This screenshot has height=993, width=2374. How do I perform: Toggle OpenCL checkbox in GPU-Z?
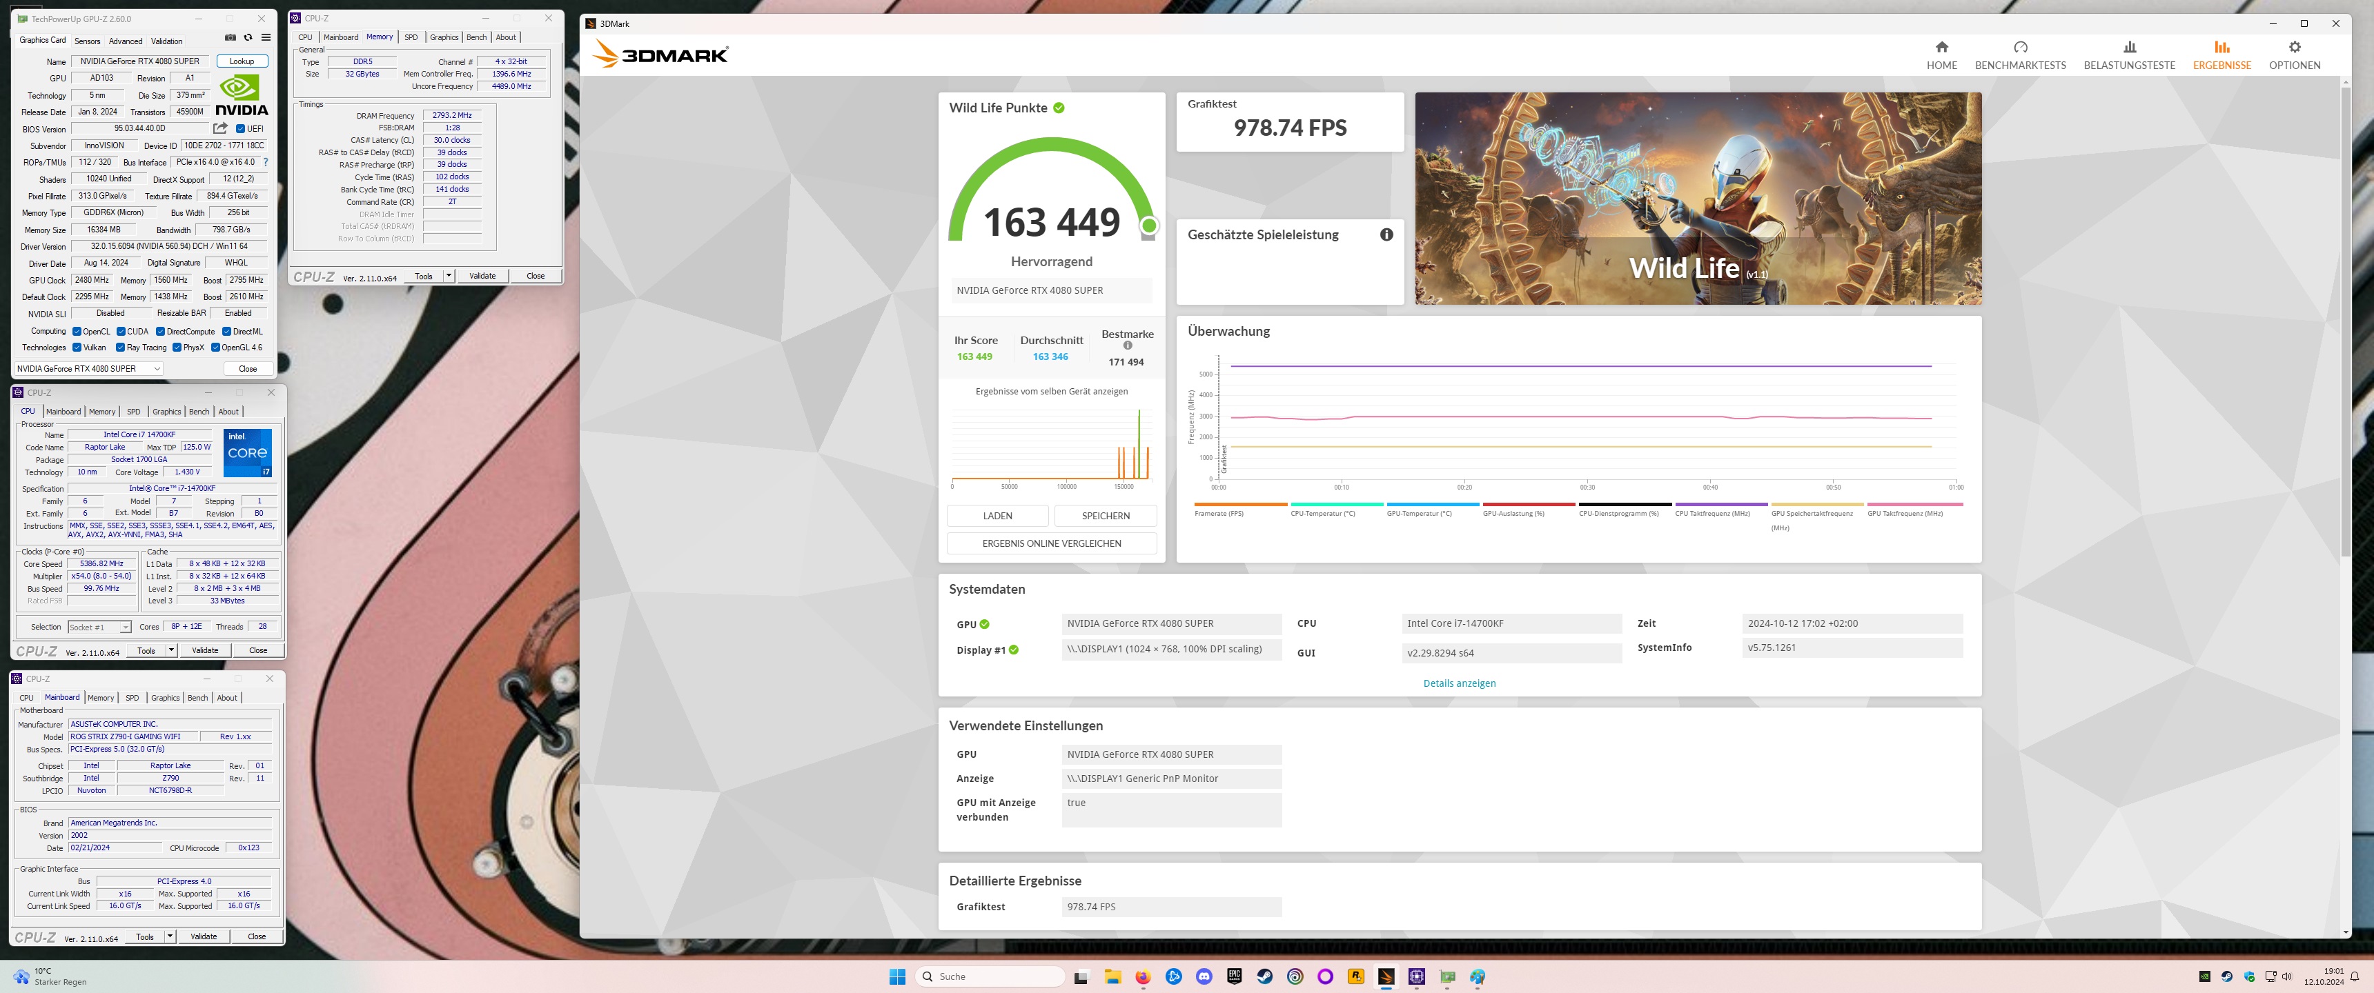click(x=77, y=332)
